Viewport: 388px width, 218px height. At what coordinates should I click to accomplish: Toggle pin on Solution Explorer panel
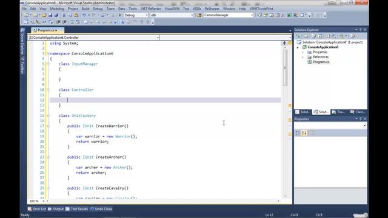coord(360,30)
